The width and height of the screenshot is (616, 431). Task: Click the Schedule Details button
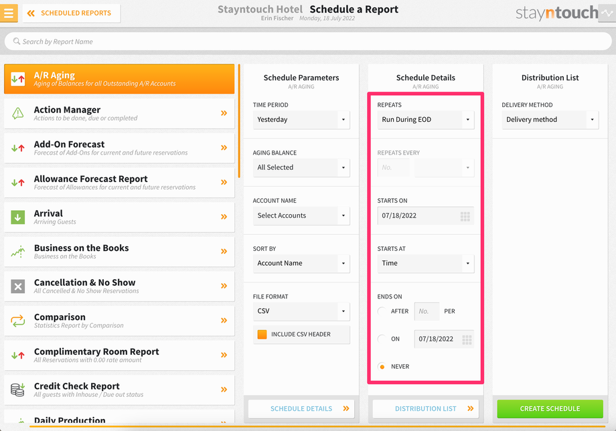click(301, 409)
